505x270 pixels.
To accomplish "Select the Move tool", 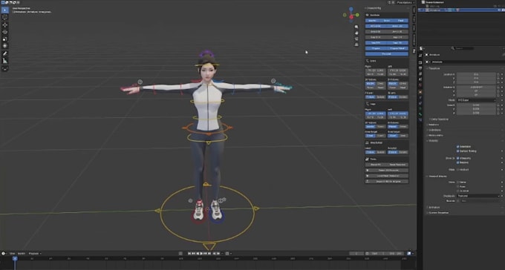I will click(x=5, y=24).
